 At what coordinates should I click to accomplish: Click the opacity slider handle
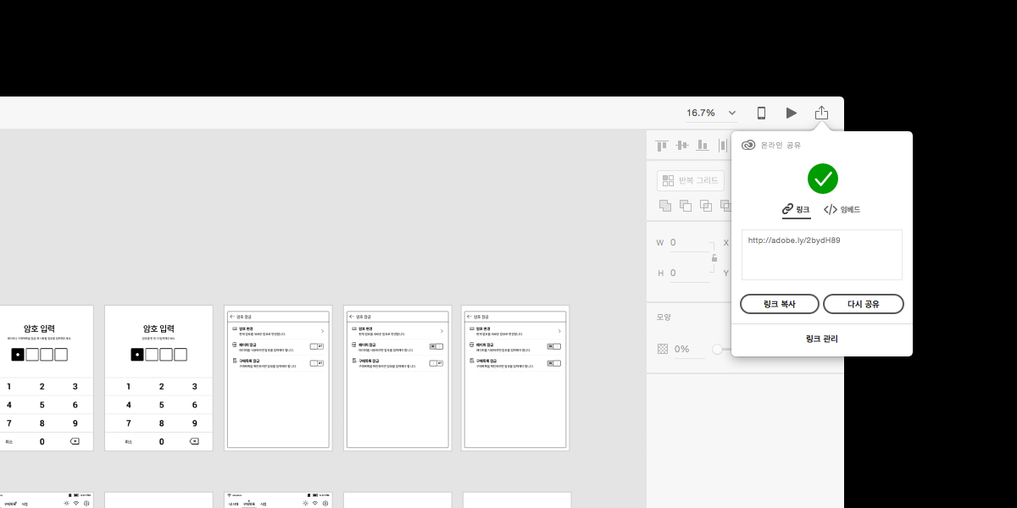tap(718, 349)
